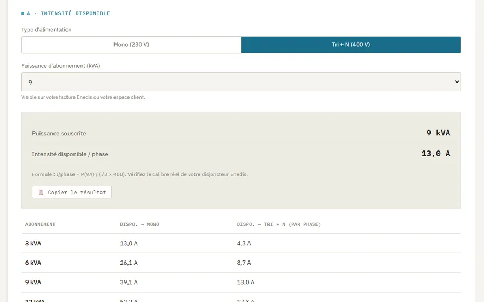Click the 'Type d'alimentation' label
Image resolution: width=484 pixels, height=302 pixels.
click(x=46, y=30)
